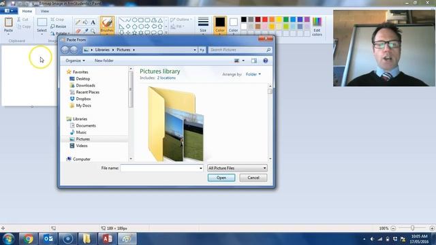The width and height of the screenshot is (436, 245).
Task: Click the Open button
Action: point(221,178)
